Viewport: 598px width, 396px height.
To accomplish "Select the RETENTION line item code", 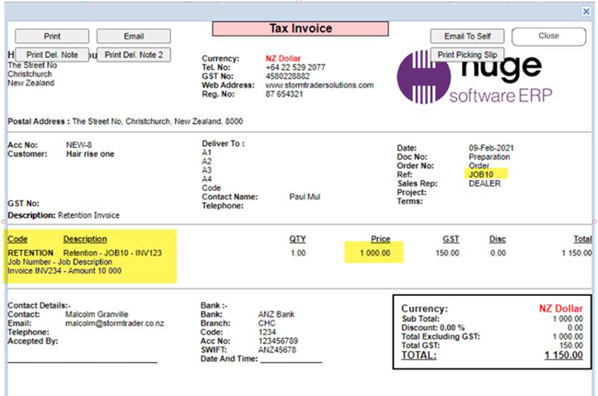I will pyautogui.click(x=29, y=253).
